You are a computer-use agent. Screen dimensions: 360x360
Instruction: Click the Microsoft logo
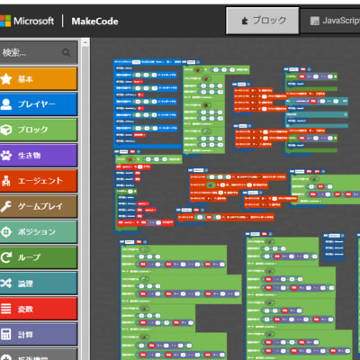point(27,21)
